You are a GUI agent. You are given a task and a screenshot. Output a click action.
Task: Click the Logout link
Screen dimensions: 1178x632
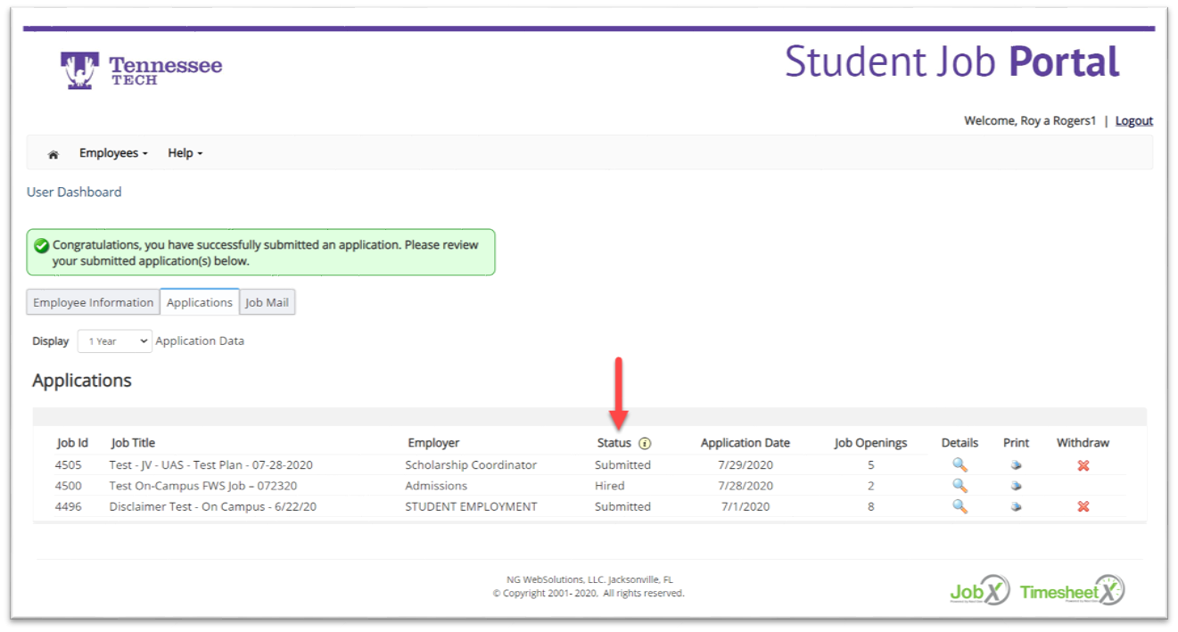pos(1133,121)
